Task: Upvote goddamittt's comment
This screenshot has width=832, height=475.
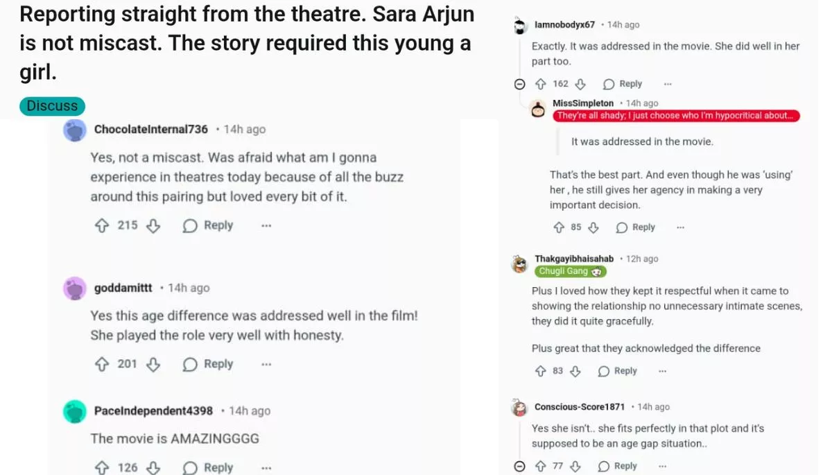Action: tap(102, 364)
